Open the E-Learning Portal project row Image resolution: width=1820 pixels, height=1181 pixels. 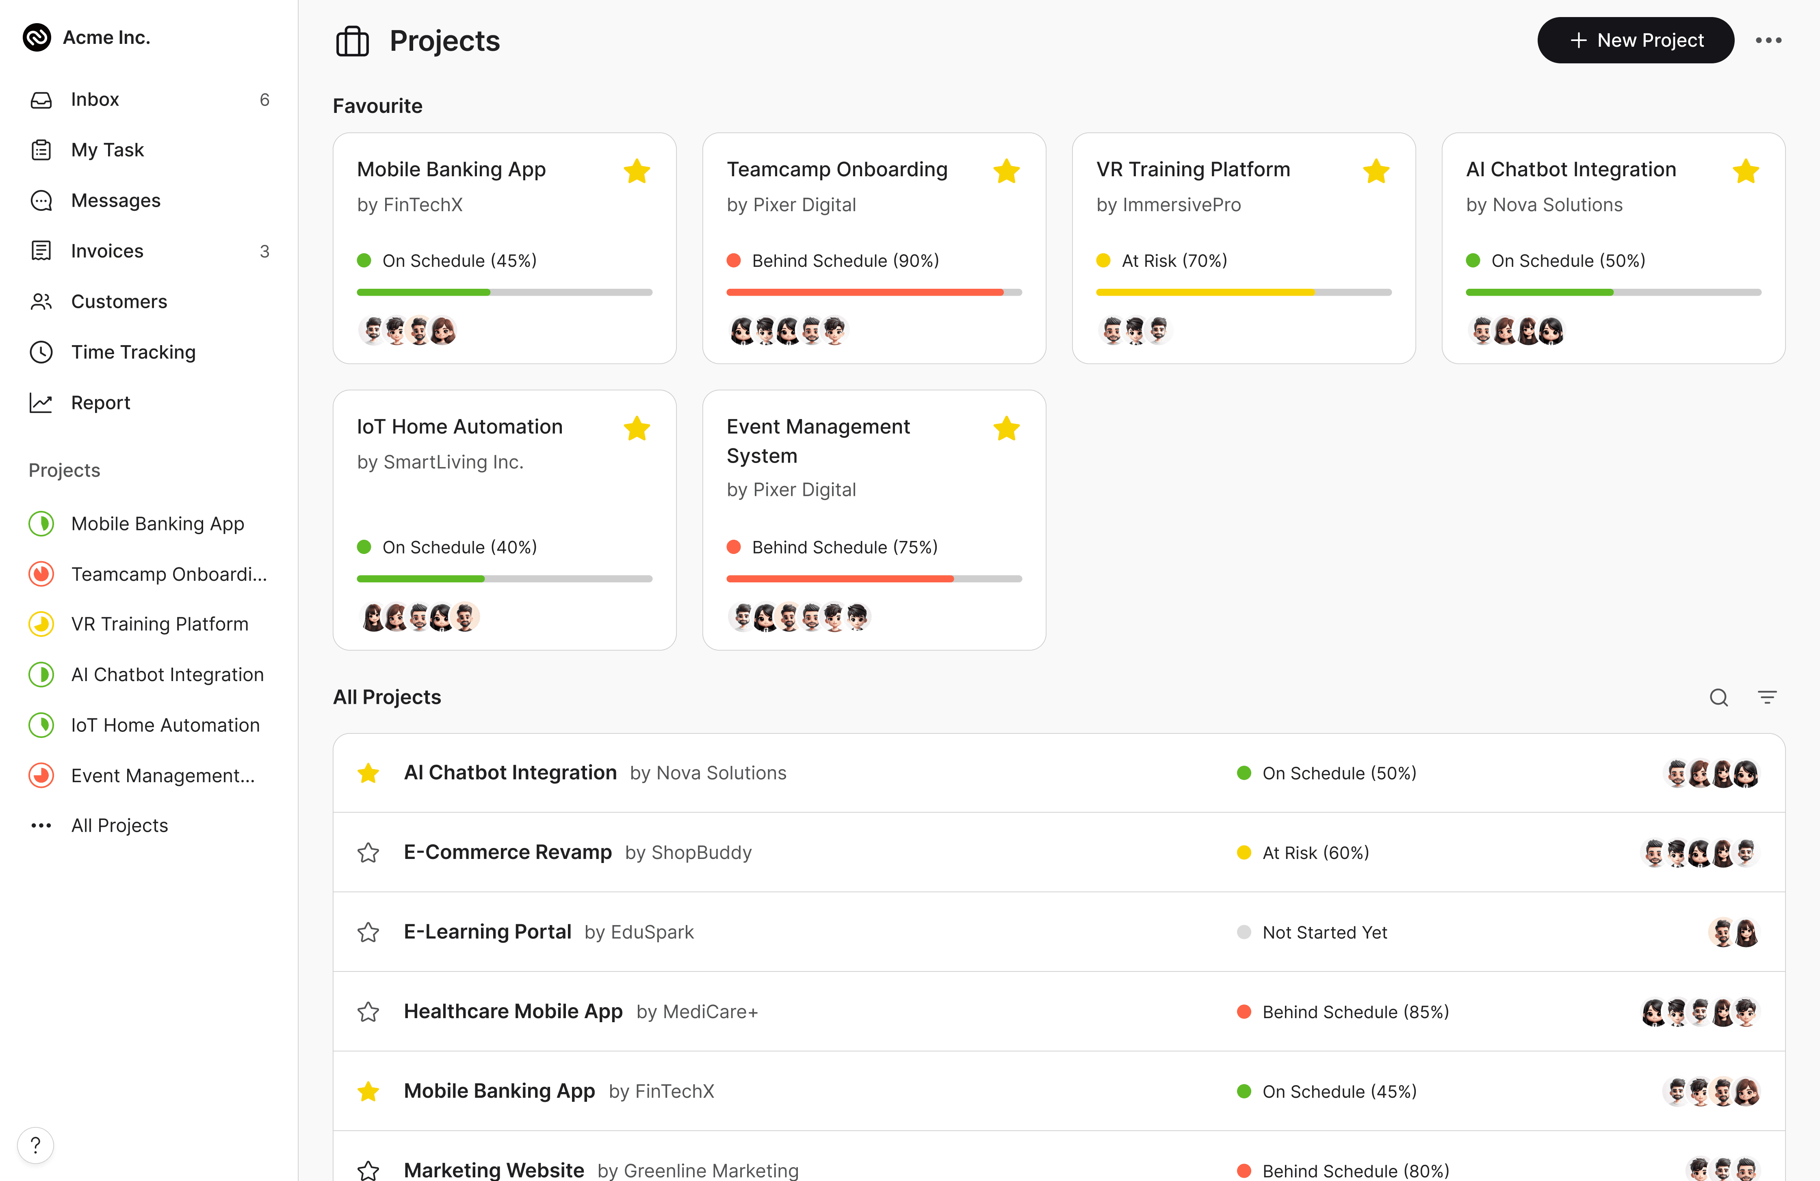click(x=487, y=932)
